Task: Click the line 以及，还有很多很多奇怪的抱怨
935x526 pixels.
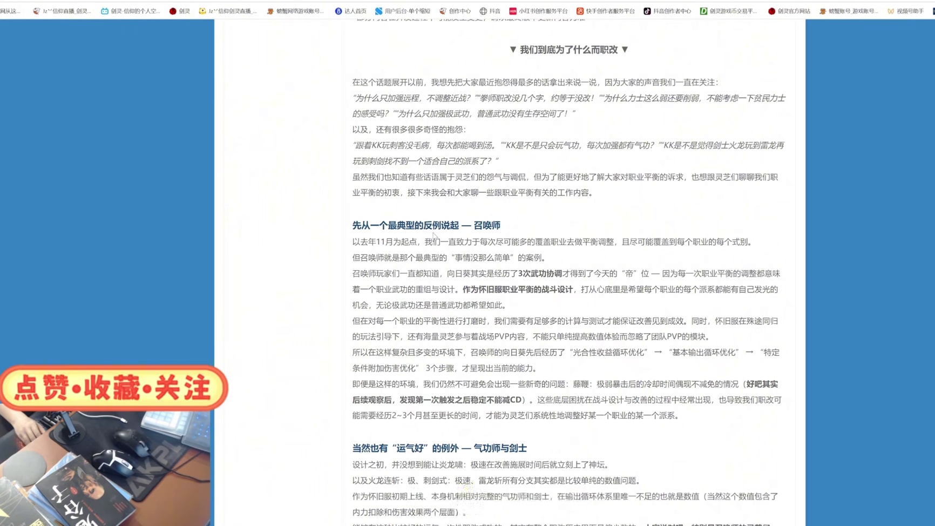Action: coord(409,130)
